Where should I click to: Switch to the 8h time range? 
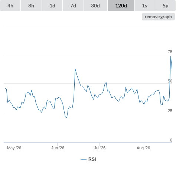pyautogui.click(x=31, y=6)
